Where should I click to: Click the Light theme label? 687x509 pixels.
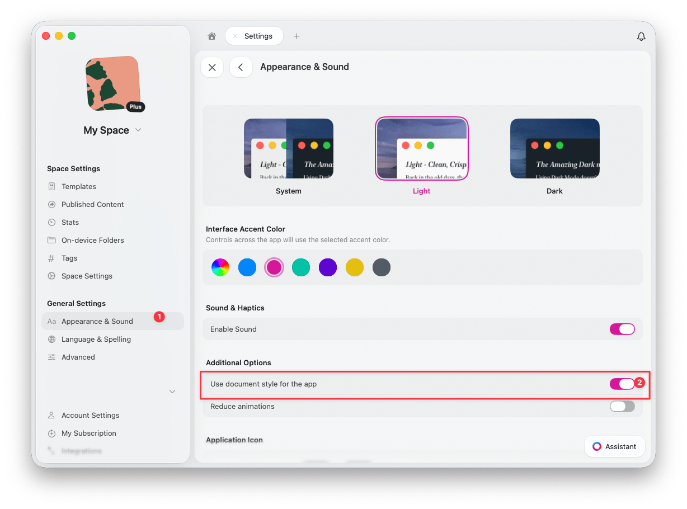pos(422,191)
